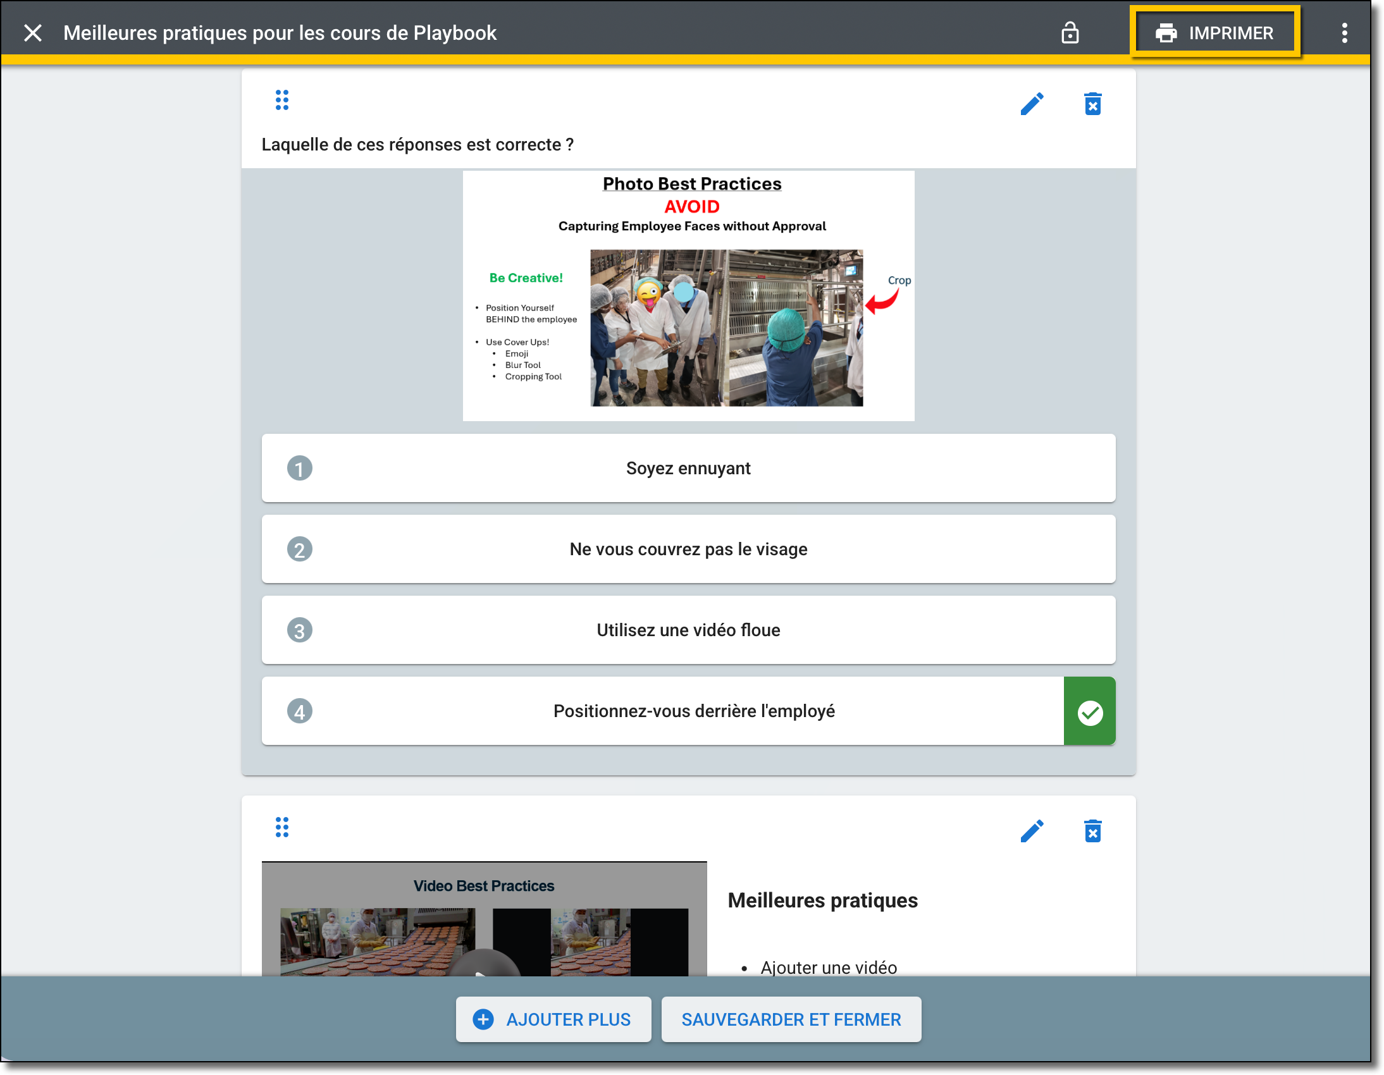Click the AJOUTER PLUS button
The height and width of the screenshot is (1075, 1384).
[553, 1019]
